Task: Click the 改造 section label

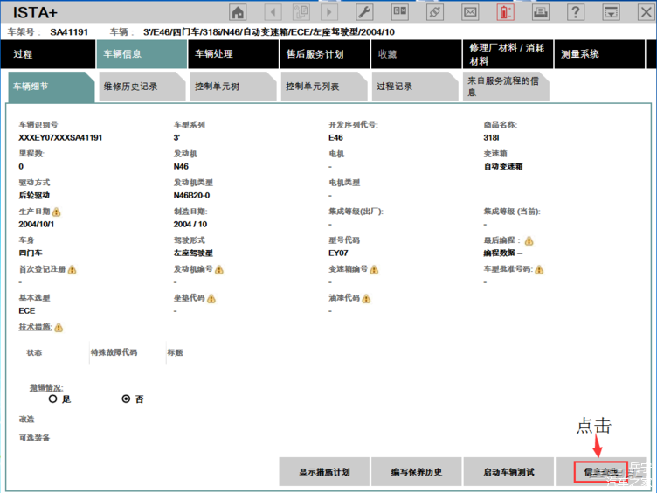Action: pos(26,420)
